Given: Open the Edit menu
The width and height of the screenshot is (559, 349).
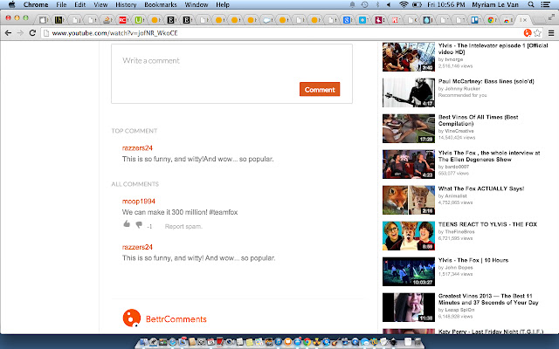Looking at the screenshot, I should click(x=79, y=4).
